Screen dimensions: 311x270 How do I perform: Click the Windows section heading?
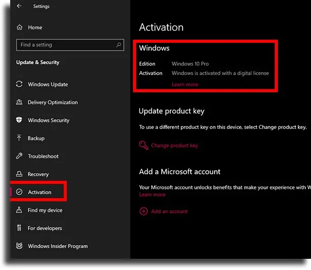(x=154, y=48)
